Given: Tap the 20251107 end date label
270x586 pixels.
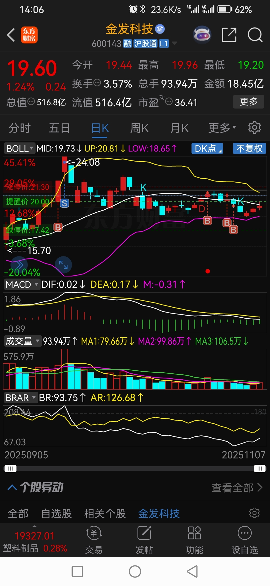Looking at the screenshot, I should point(243,455).
